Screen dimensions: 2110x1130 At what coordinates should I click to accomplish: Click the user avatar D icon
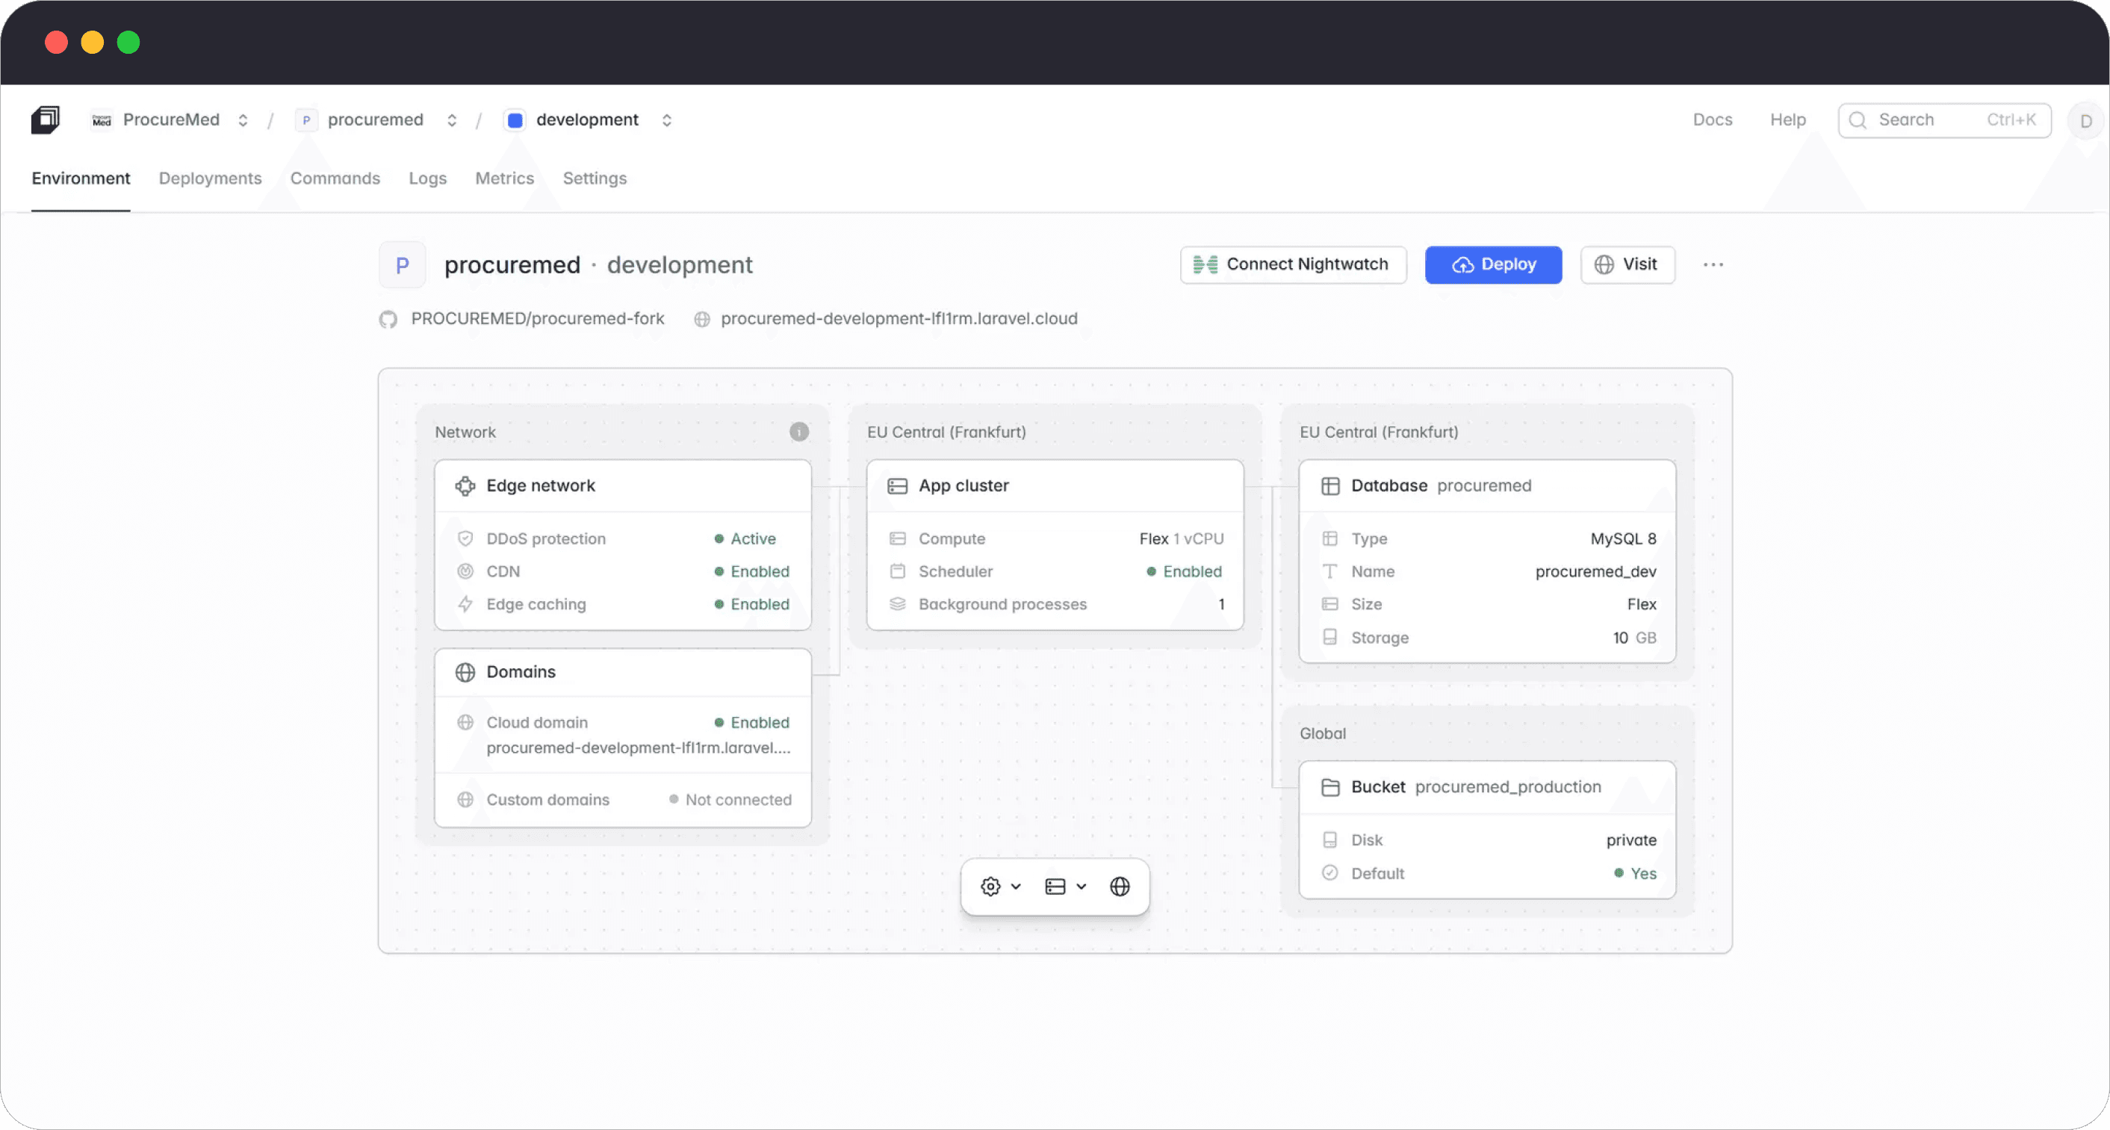point(2085,120)
